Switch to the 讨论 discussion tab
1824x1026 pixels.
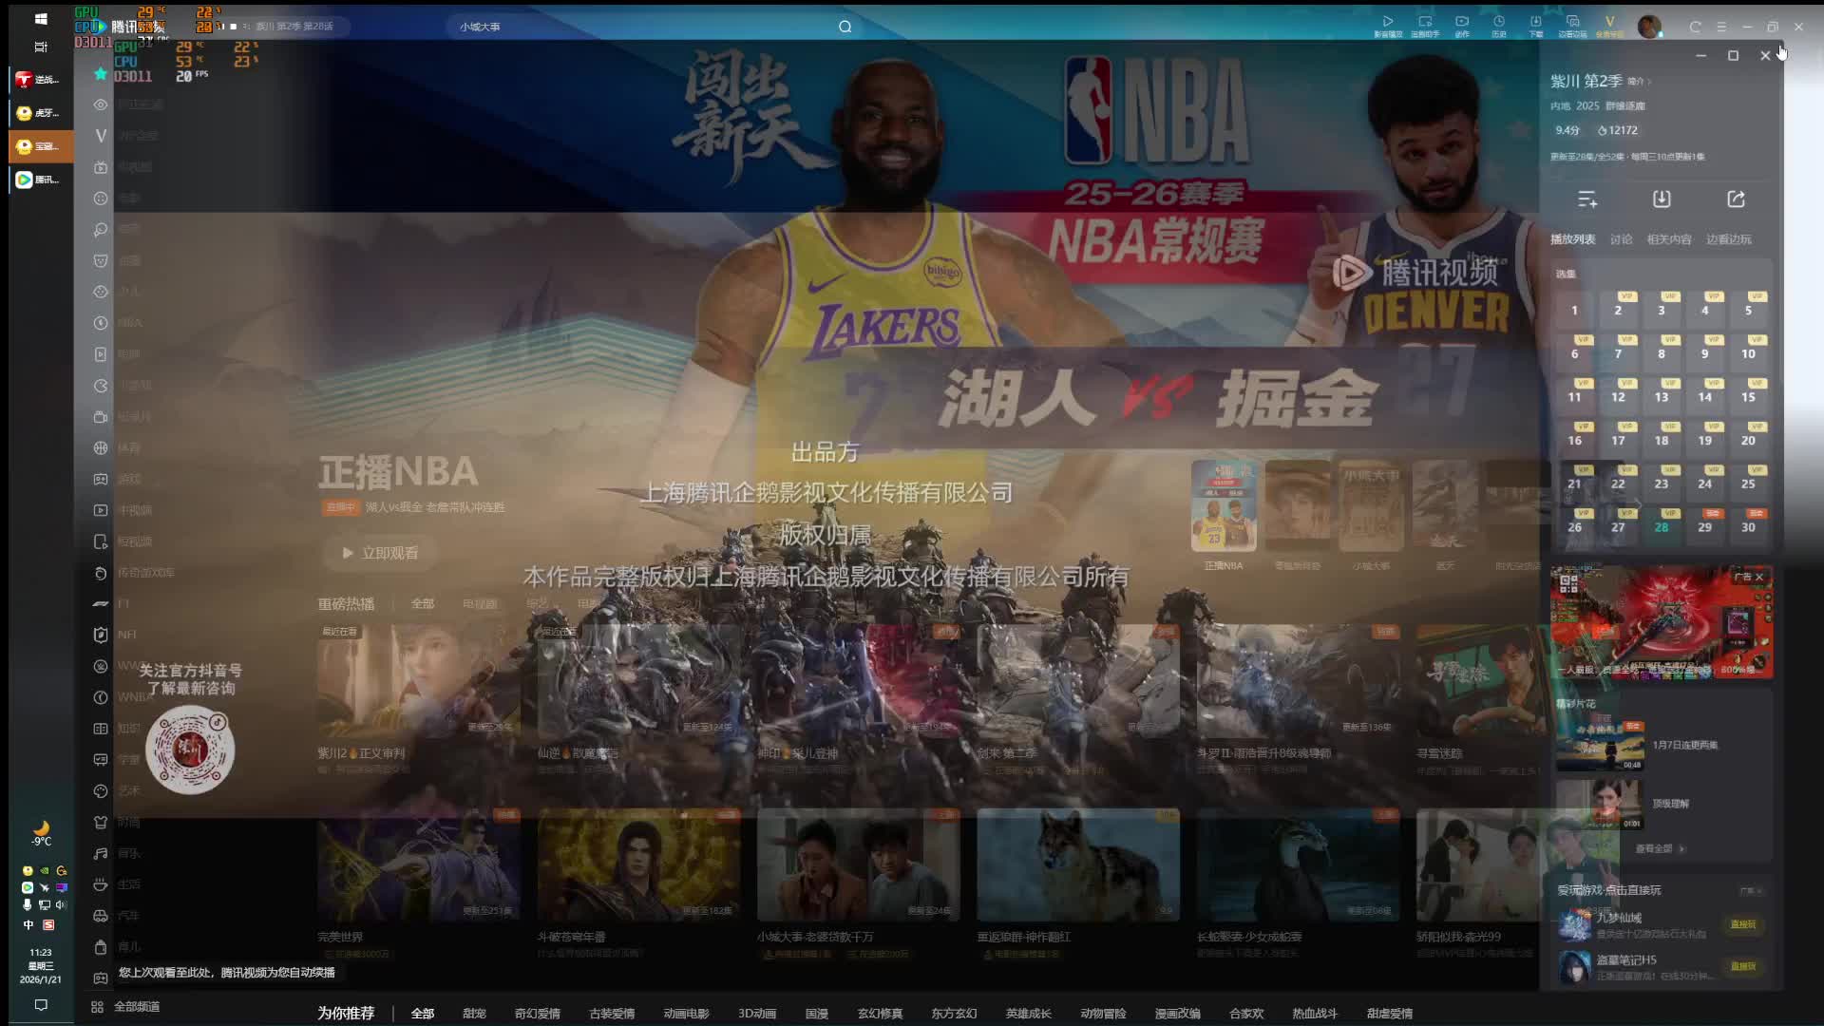[x=1621, y=239]
